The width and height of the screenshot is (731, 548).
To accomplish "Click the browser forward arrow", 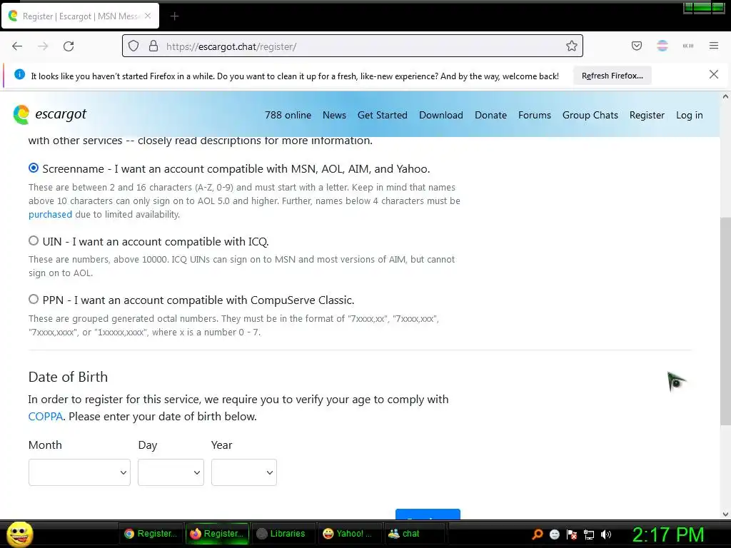I will click(x=43, y=46).
